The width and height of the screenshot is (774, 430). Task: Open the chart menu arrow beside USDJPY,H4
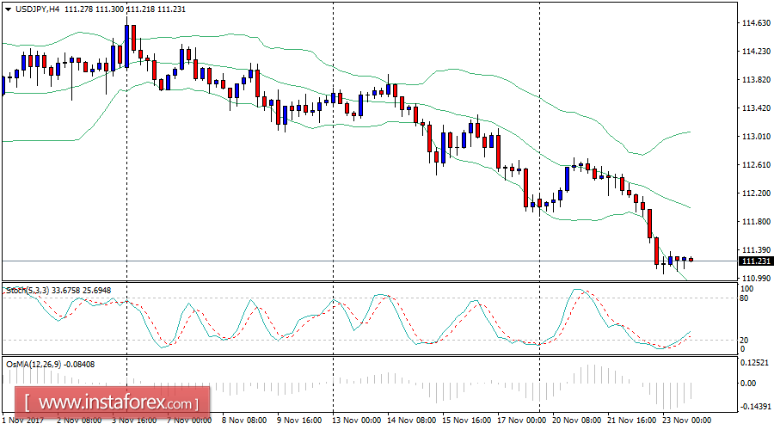click(x=9, y=9)
